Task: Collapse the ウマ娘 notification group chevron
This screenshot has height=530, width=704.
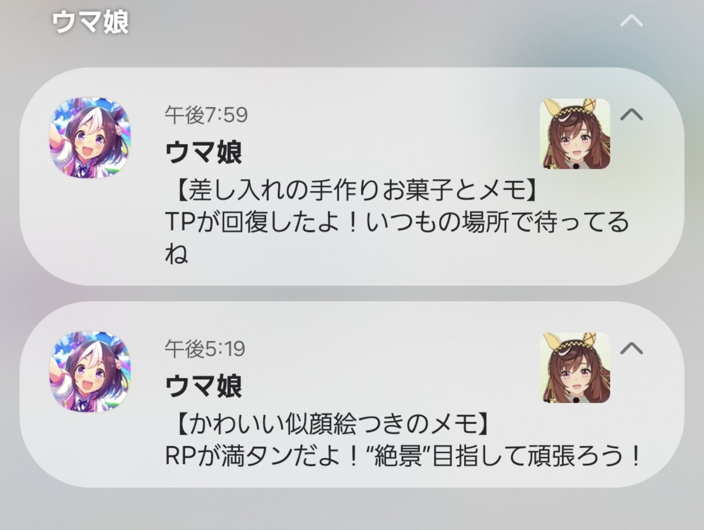Action: pos(631,21)
